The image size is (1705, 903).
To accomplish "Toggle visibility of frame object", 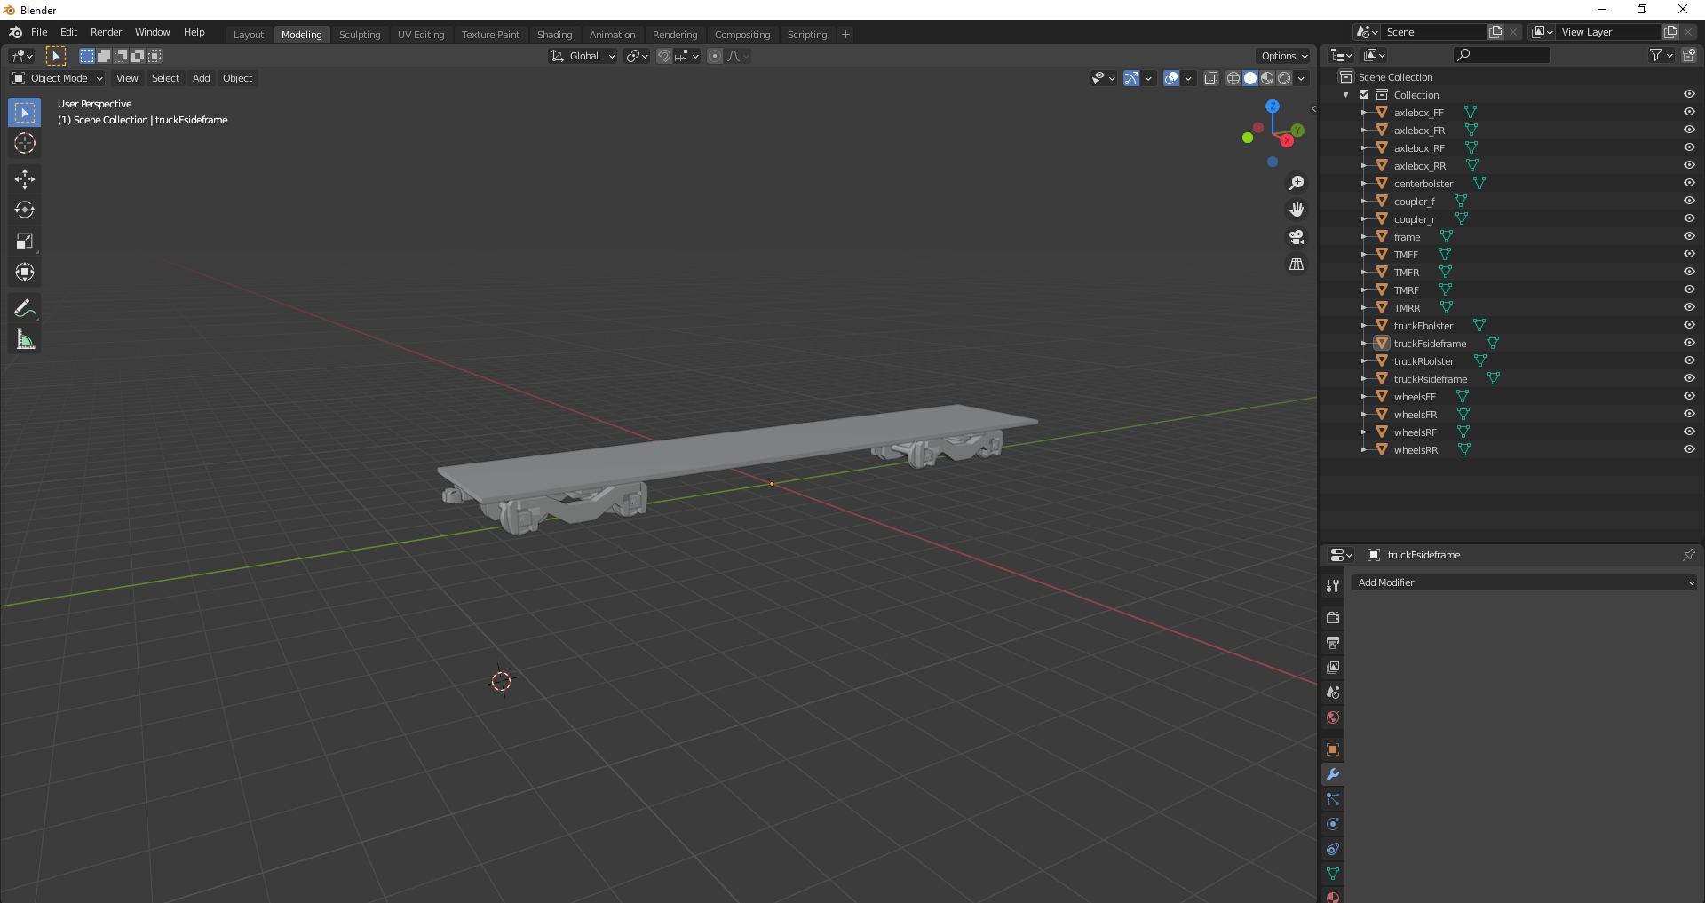I will [1689, 237].
